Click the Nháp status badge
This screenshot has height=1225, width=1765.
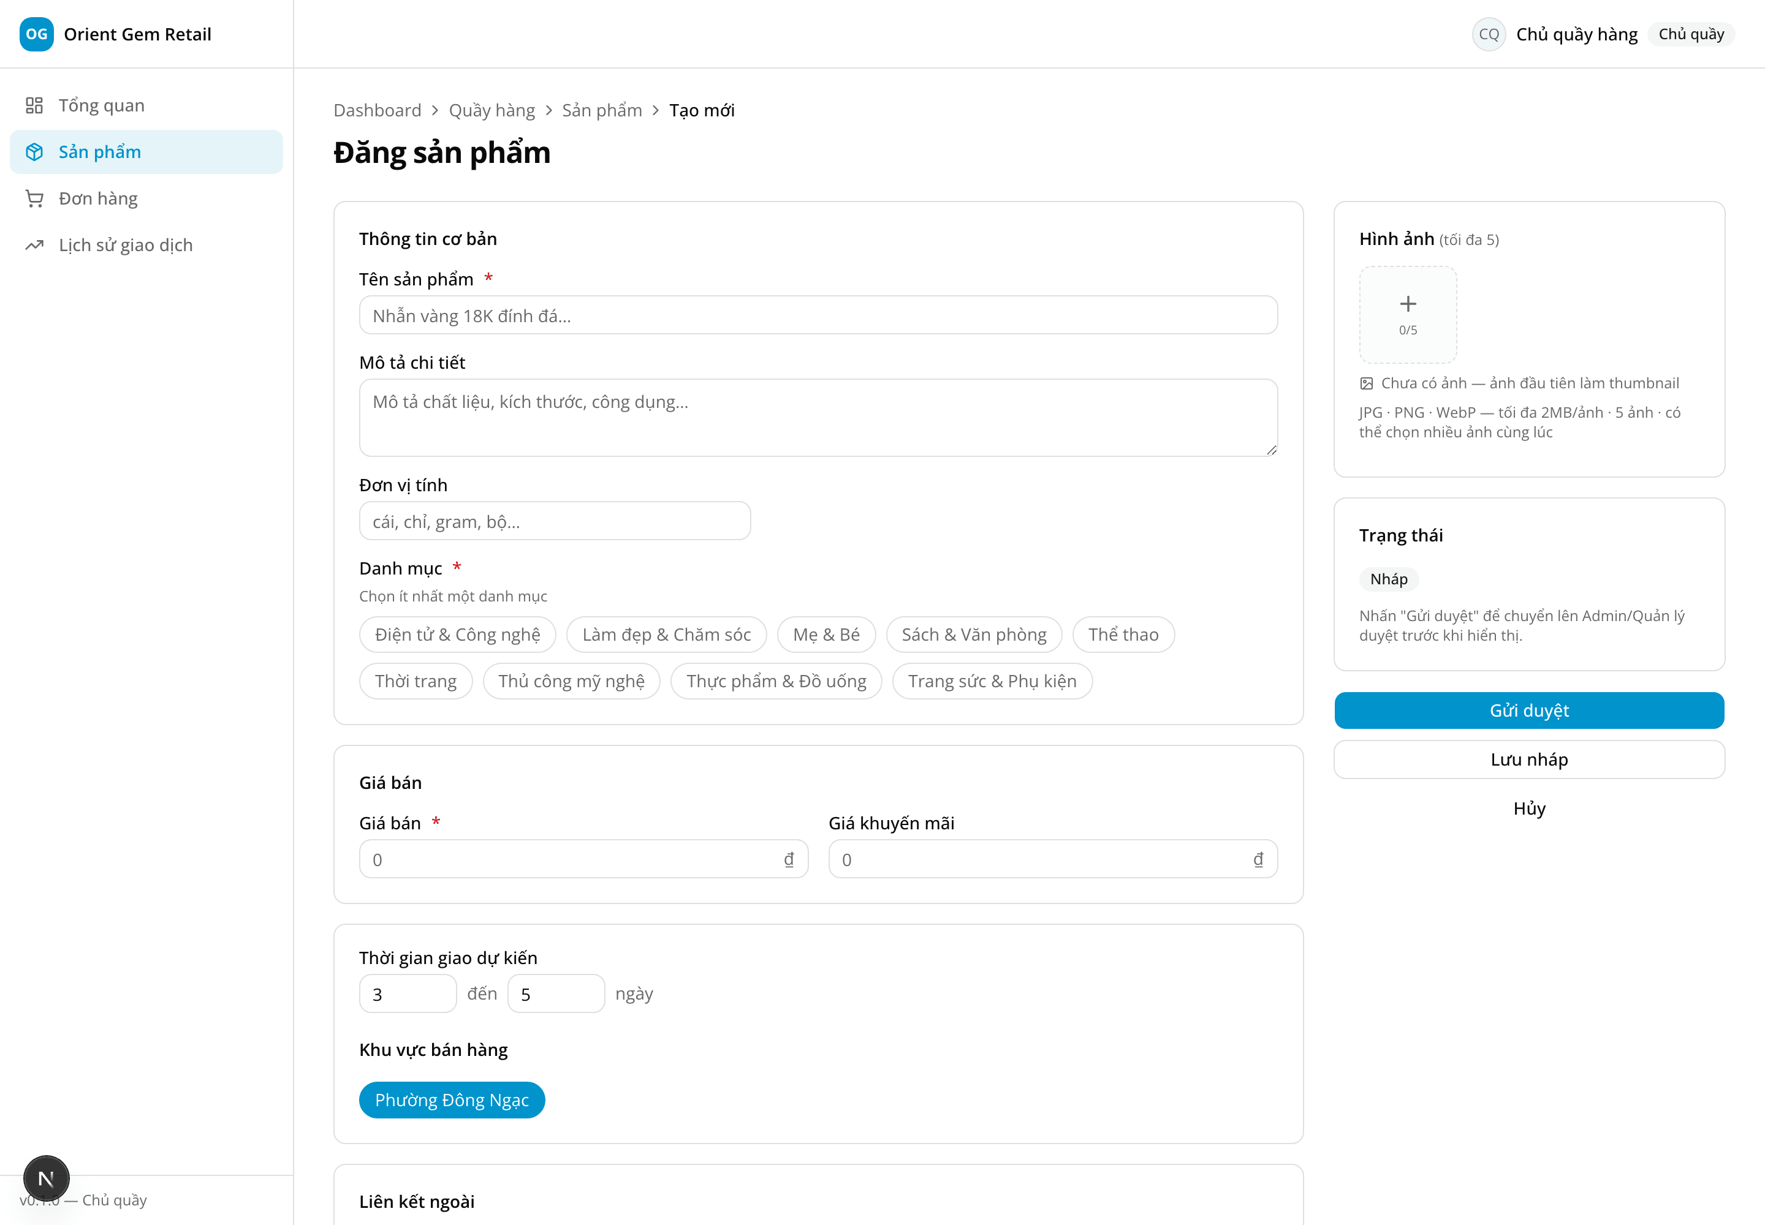(x=1389, y=579)
